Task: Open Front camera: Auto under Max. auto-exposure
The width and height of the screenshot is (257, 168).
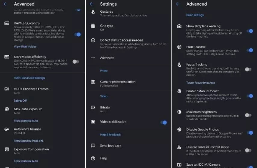Action: tap(26, 121)
